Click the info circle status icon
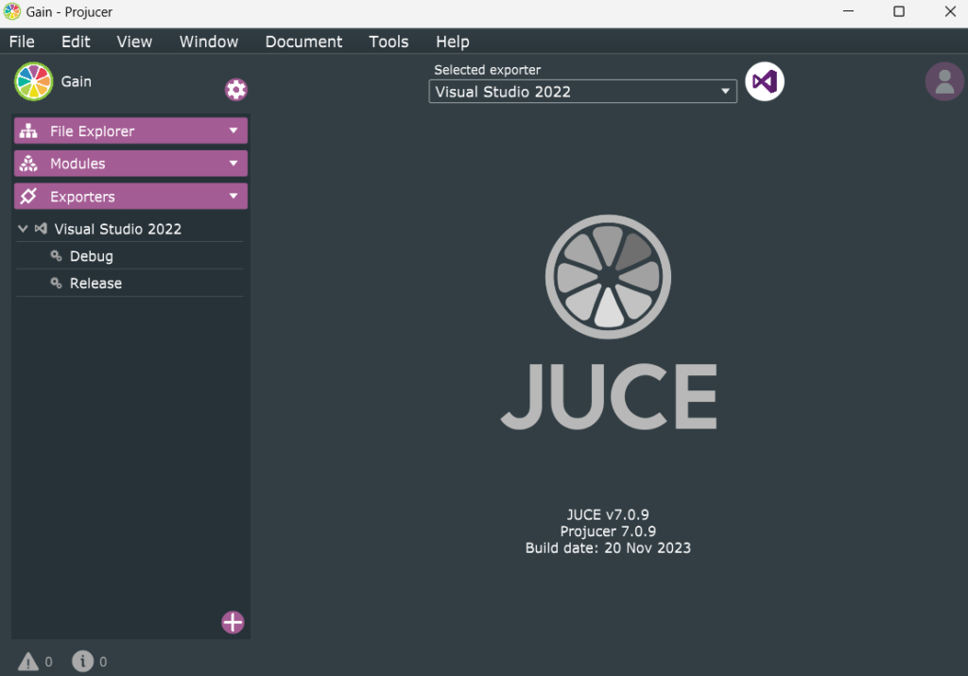Image resolution: width=968 pixels, height=676 pixels. coord(83,661)
